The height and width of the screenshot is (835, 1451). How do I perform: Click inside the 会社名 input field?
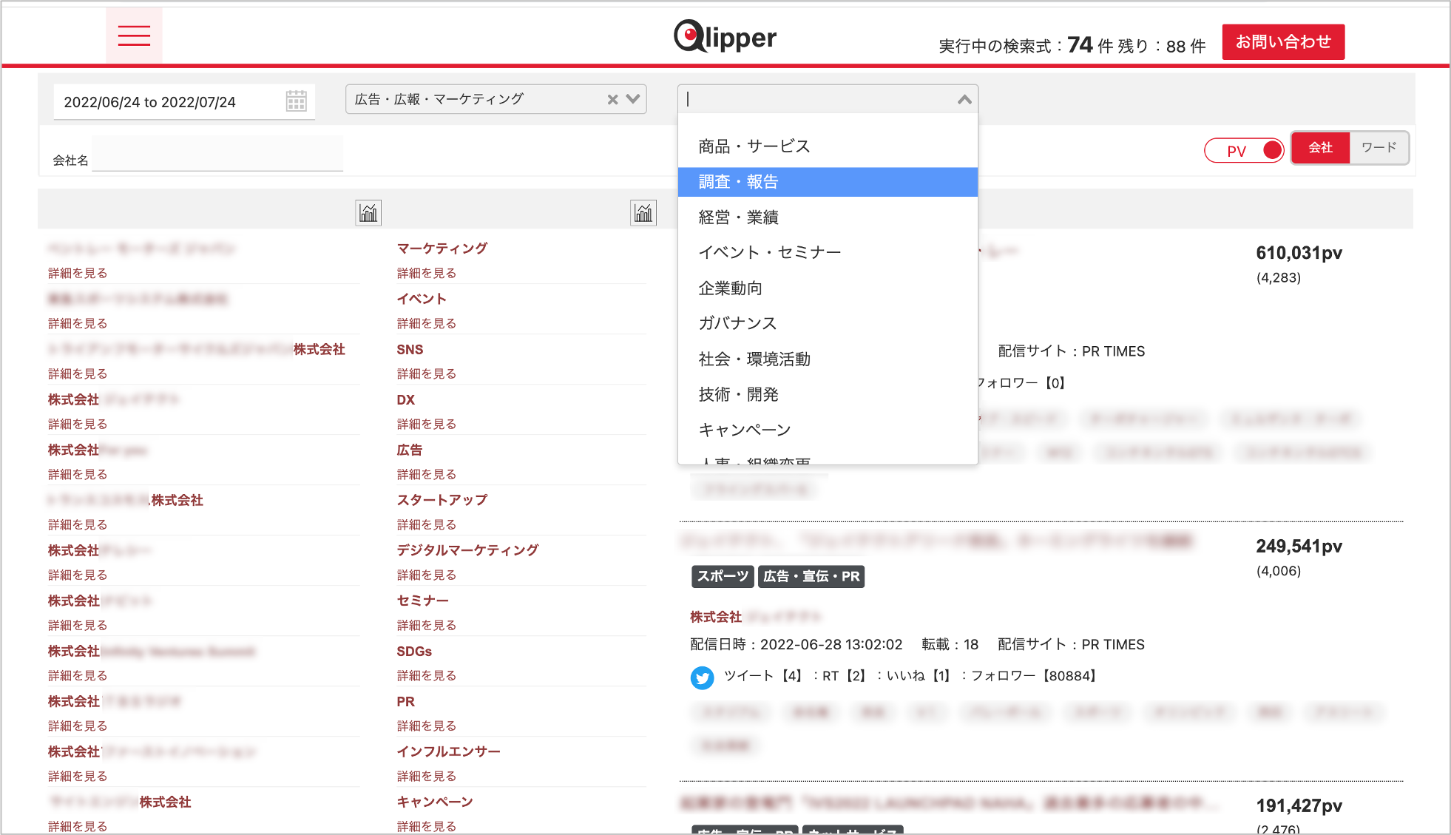click(217, 152)
